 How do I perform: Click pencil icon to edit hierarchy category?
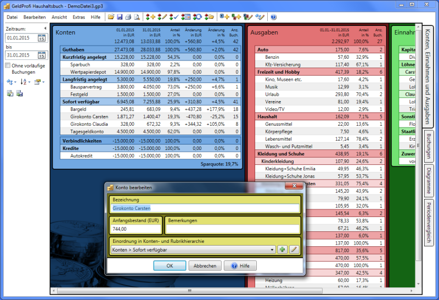(294, 249)
